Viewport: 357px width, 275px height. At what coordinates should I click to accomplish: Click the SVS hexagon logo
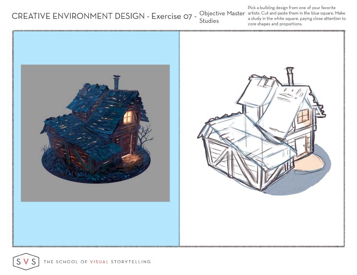26,262
